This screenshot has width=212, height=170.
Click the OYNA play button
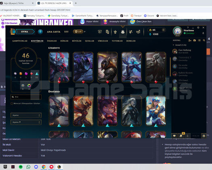25,32
